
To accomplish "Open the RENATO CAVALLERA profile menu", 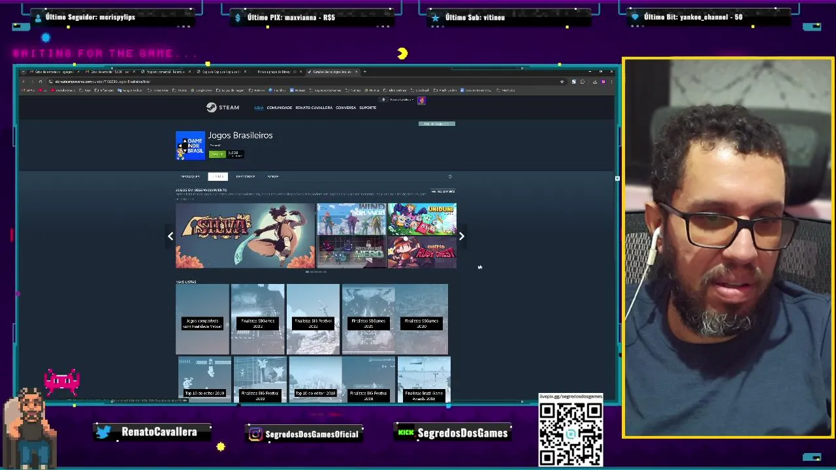I will pyautogui.click(x=313, y=108).
